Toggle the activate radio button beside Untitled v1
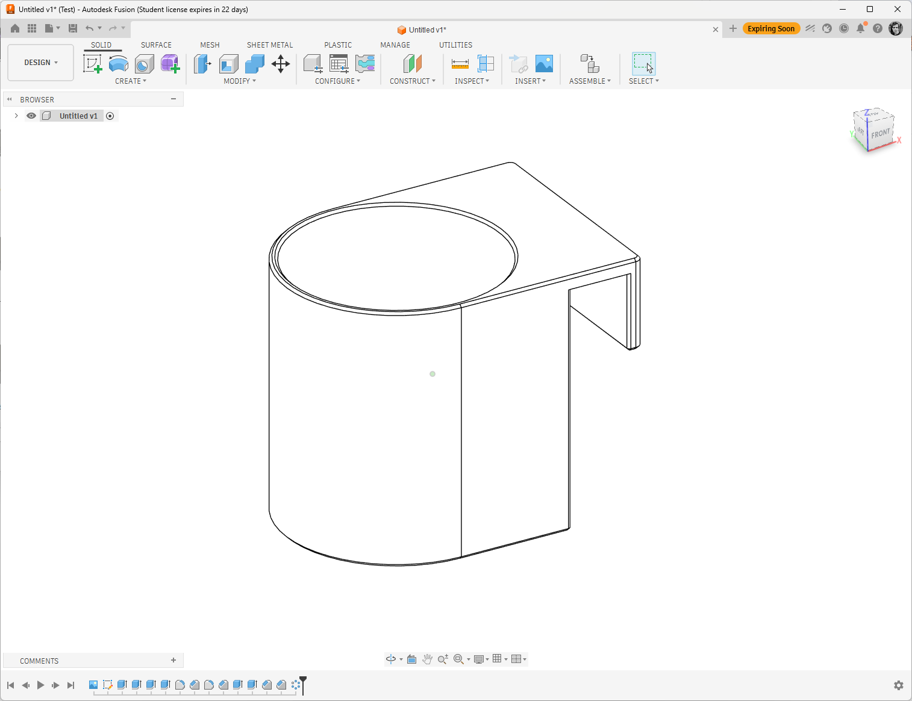912x701 pixels. [110, 116]
